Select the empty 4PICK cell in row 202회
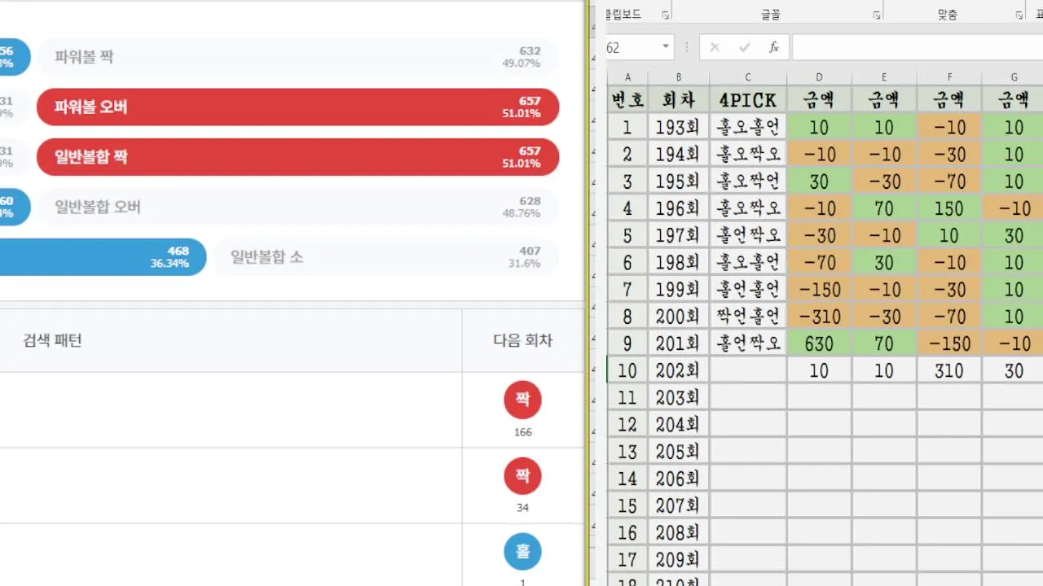The image size is (1043, 586). click(x=748, y=370)
